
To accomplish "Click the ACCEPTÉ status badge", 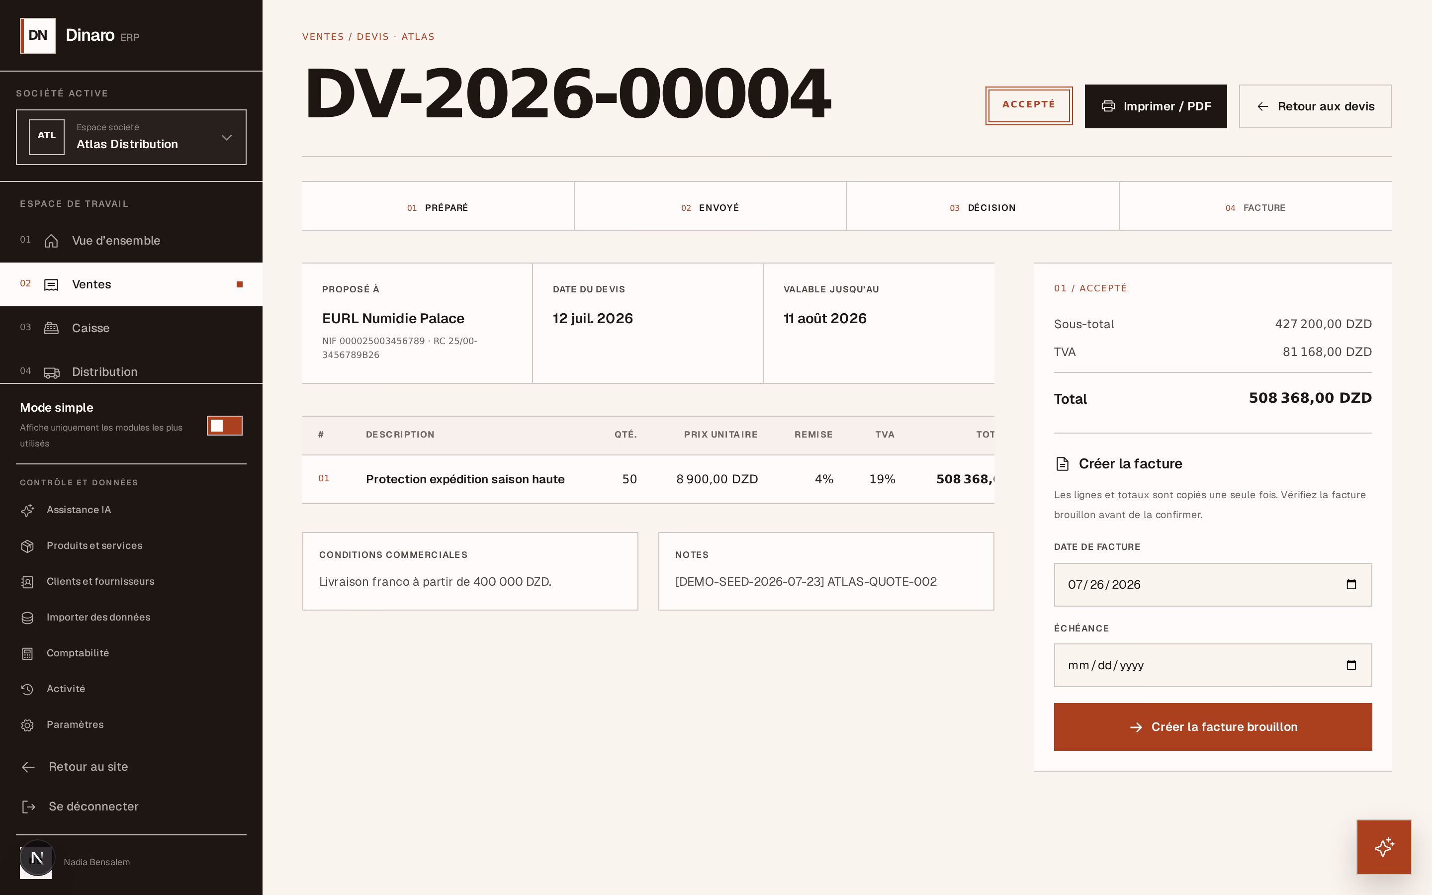I will pos(1028,105).
